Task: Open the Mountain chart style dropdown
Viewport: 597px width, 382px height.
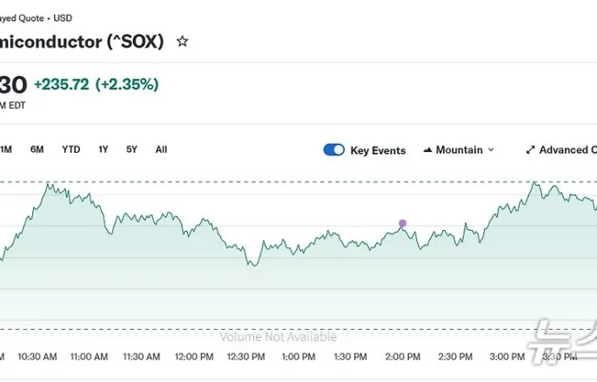Action: click(459, 150)
